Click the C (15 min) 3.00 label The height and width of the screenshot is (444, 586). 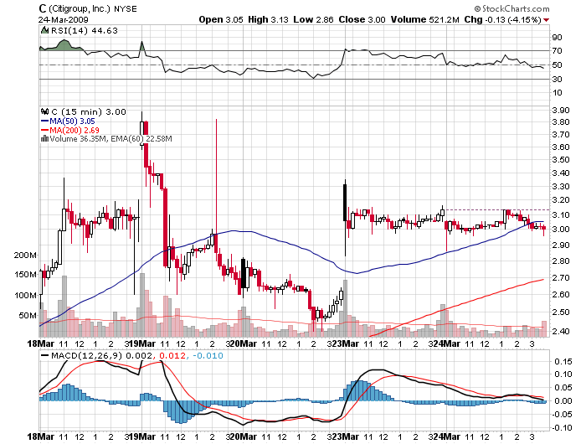[89, 112]
